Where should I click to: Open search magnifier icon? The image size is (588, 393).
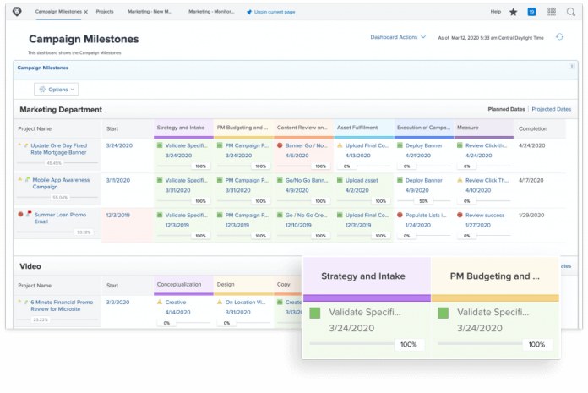[571, 12]
